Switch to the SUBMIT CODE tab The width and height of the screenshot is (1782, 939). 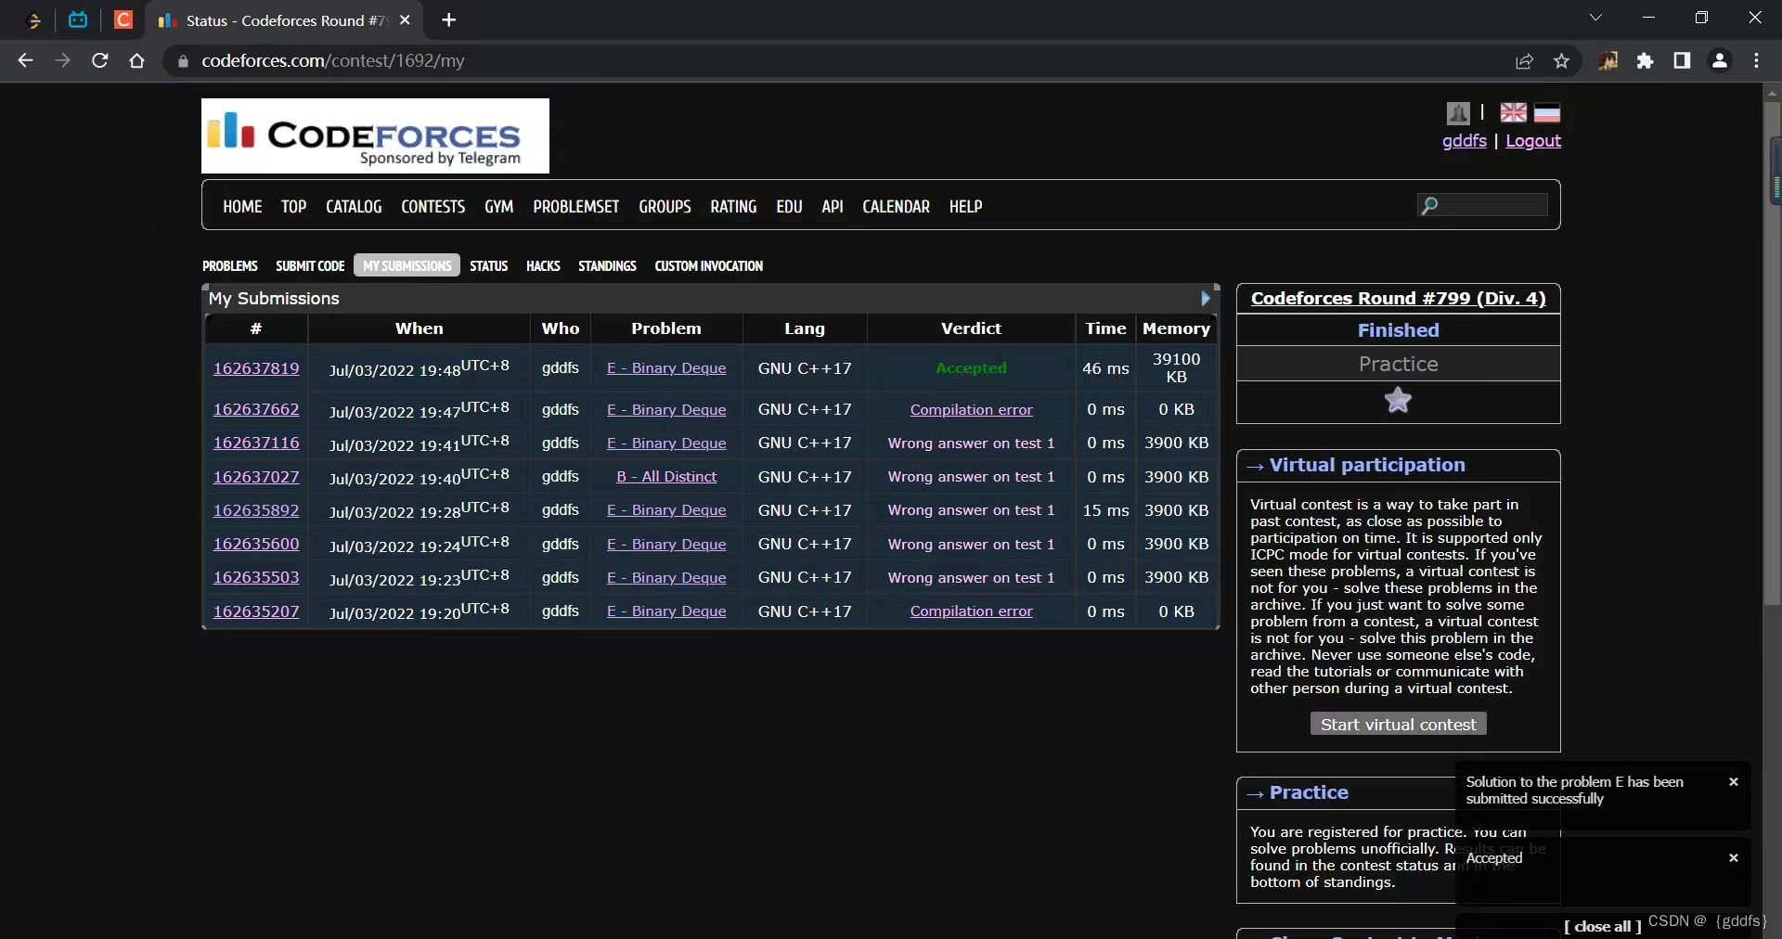(310, 266)
